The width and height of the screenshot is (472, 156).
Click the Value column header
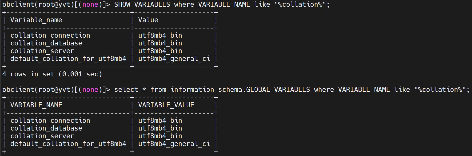[x=148, y=20]
